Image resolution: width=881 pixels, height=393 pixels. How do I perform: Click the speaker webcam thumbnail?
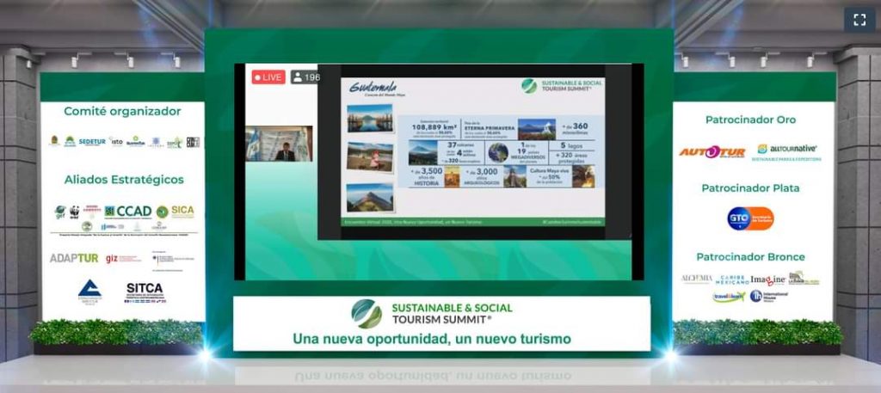point(279,144)
